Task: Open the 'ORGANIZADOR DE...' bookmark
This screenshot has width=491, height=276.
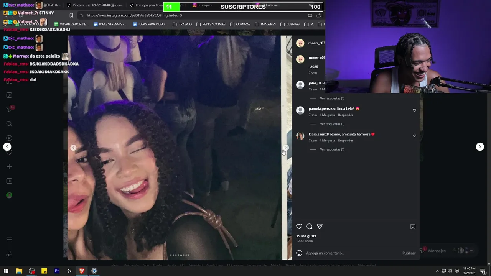Action: [71, 24]
